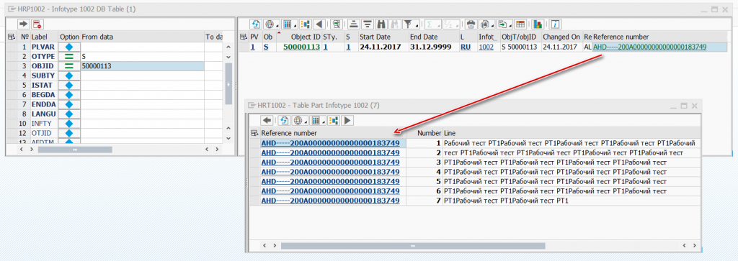Screen dimensions: 738x261
Task: Sort ascending in the HRP1002 result toolbar
Action: coord(355,24)
